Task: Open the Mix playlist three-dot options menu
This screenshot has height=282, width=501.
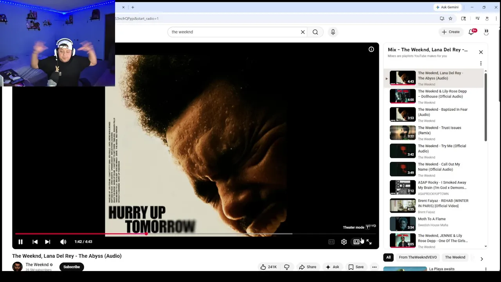Action: pos(481,63)
